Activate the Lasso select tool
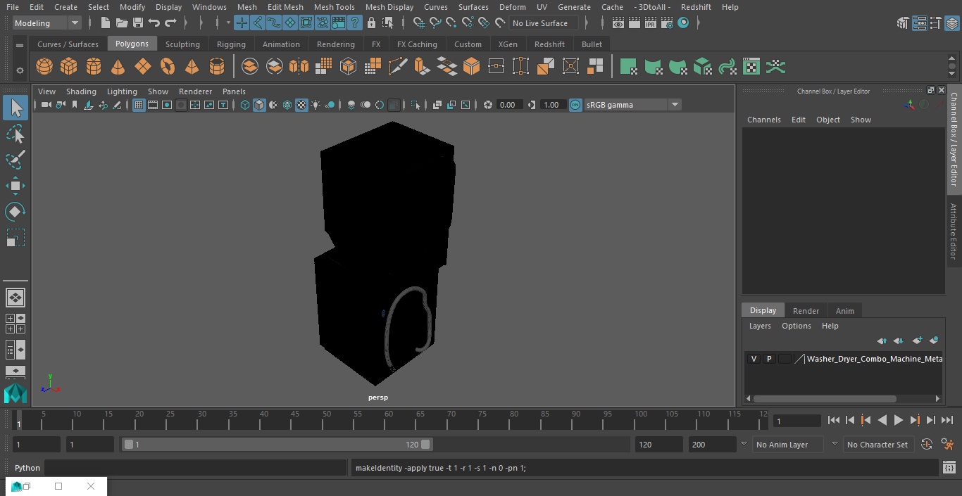This screenshot has height=496, width=962. [15, 134]
